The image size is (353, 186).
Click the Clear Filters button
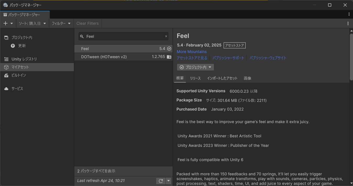(x=87, y=23)
